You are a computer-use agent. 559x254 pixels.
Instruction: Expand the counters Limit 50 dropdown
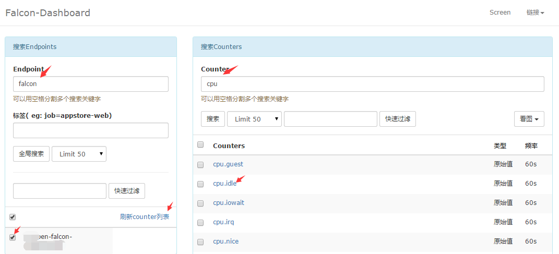(254, 119)
